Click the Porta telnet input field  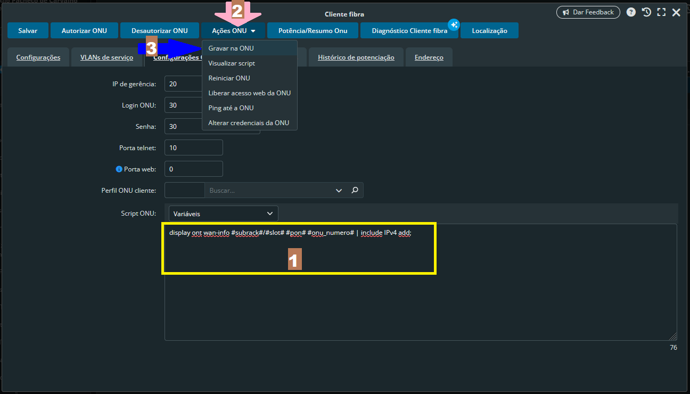pos(194,147)
